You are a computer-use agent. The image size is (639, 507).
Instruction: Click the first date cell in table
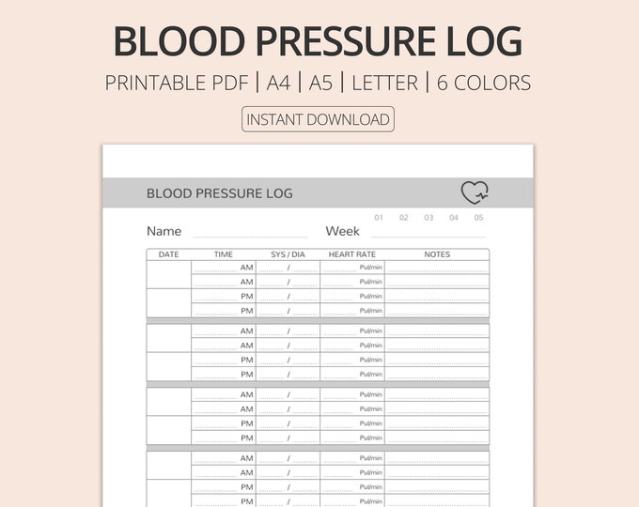(169, 274)
